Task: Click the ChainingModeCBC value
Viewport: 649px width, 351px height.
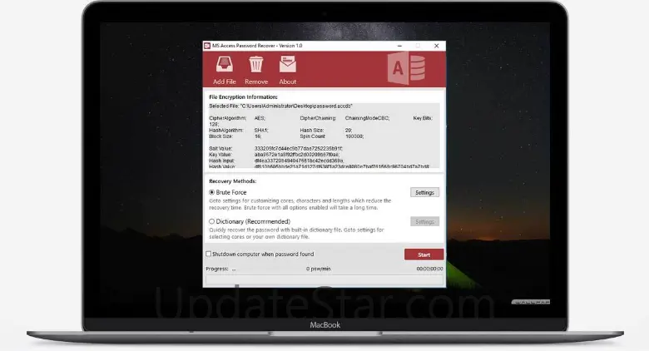Action: [x=368, y=118]
